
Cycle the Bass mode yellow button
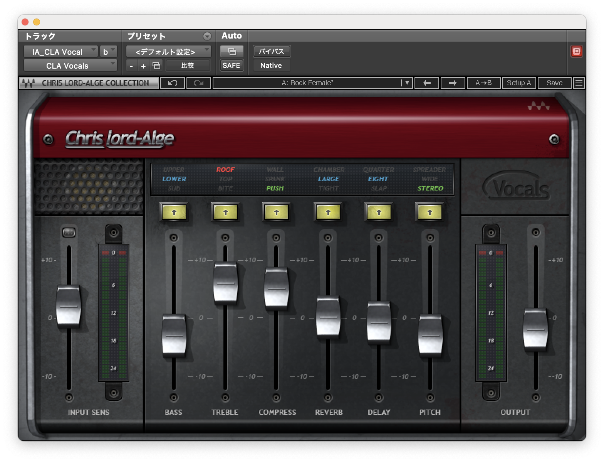click(174, 212)
